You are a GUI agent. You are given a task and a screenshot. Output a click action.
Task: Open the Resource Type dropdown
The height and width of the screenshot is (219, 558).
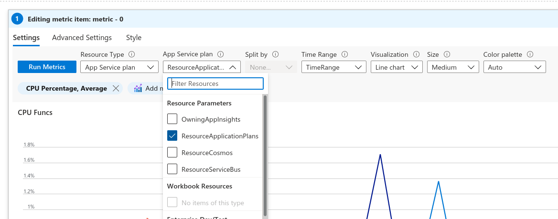[x=119, y=67]
